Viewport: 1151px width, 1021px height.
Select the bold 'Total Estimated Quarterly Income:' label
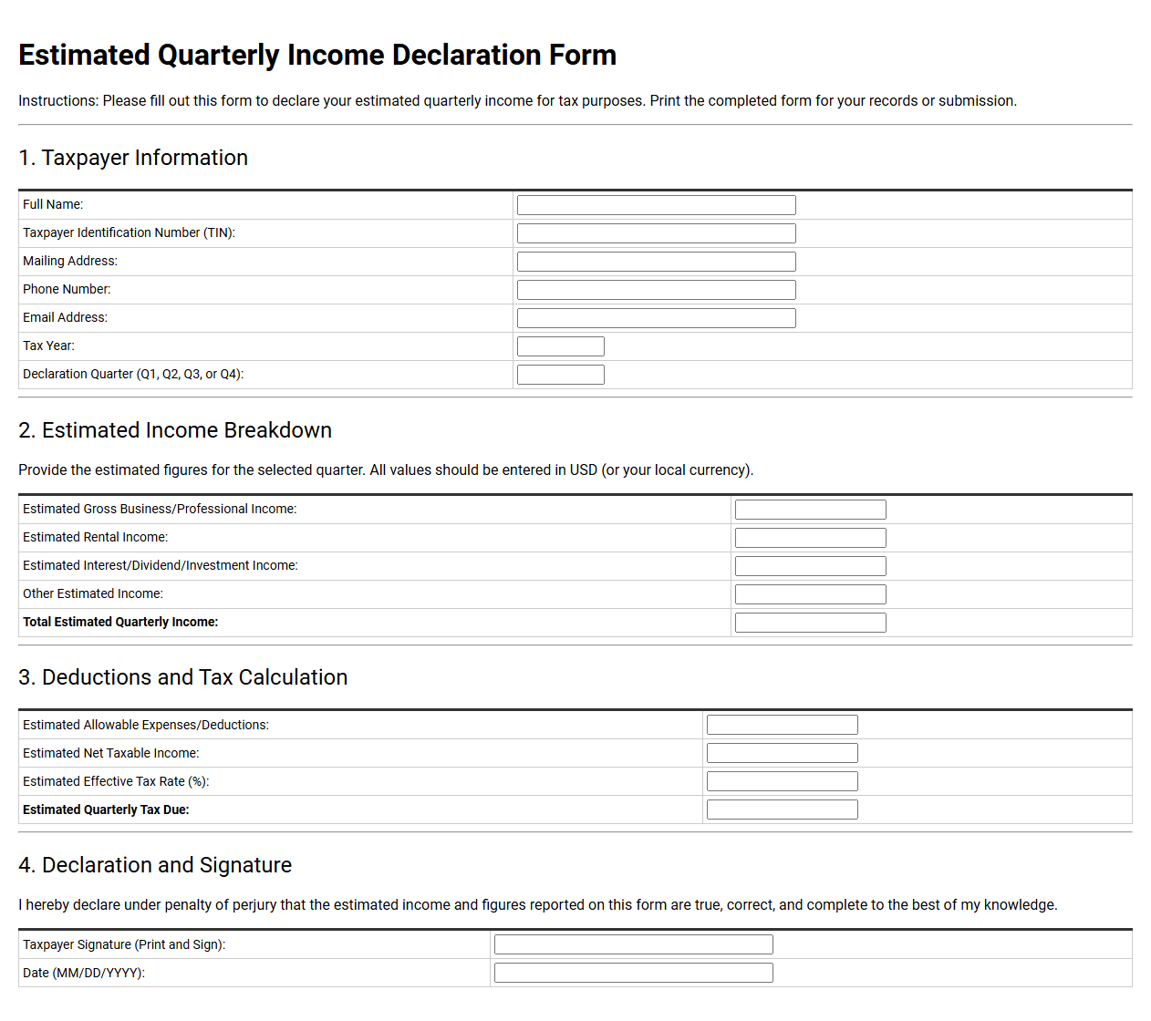120,622
